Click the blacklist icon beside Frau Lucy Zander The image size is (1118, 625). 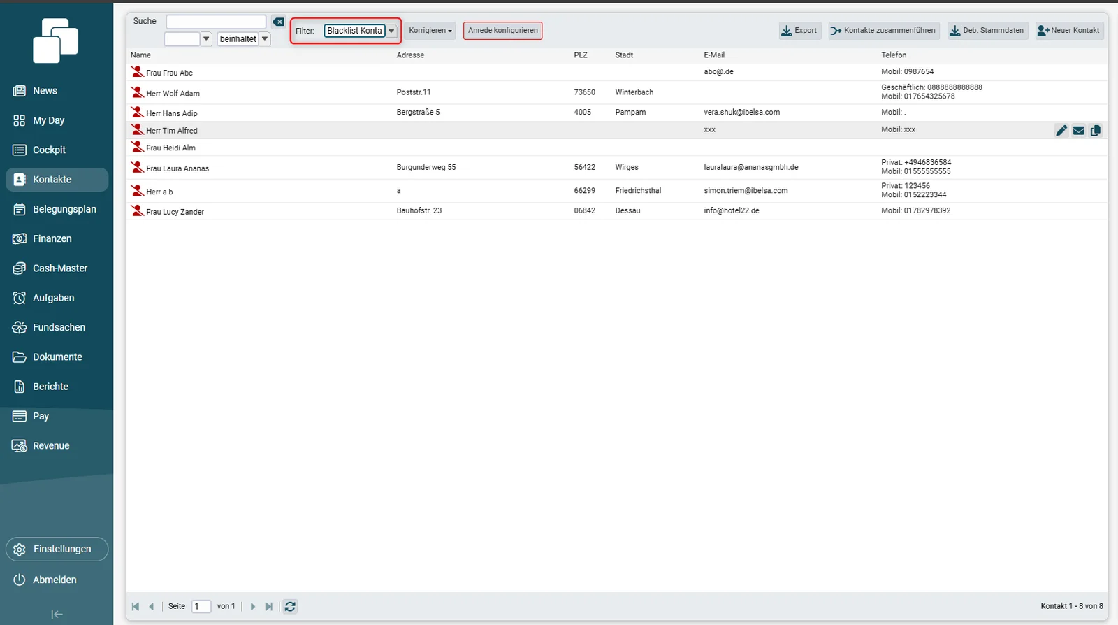[x=138, y=210]
